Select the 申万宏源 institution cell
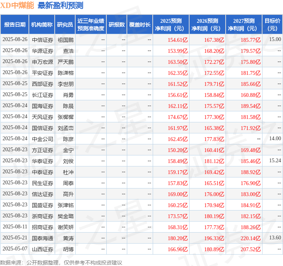The image size is (283, 266). 43,62
